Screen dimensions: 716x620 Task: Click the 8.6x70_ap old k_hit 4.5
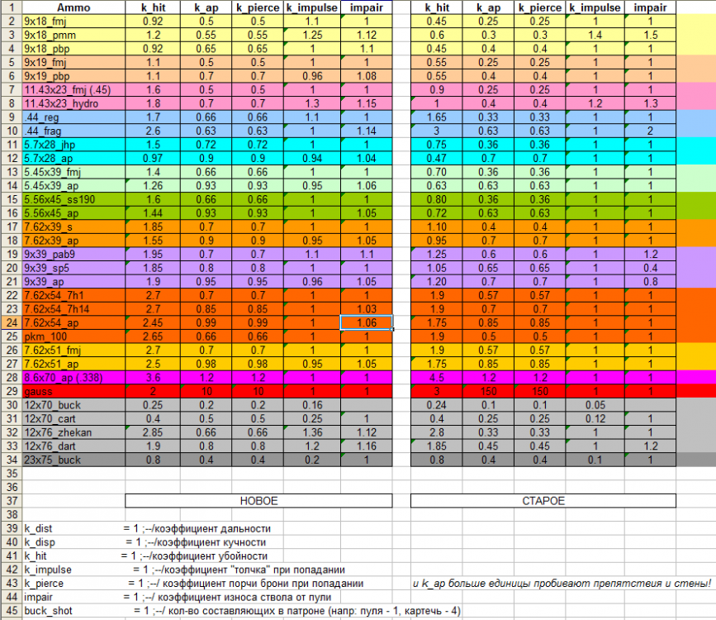(x=437, y=378)
